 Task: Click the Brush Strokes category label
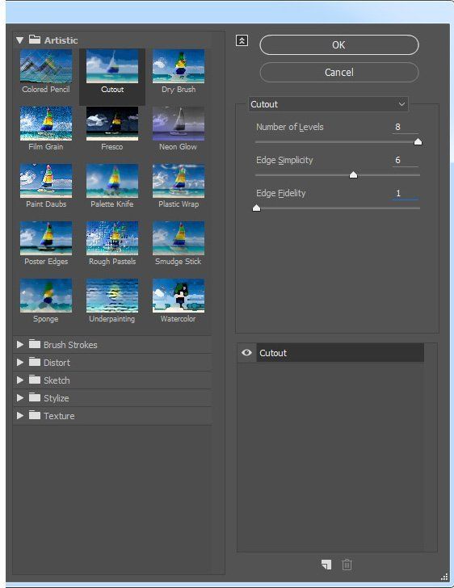(70, 345)
